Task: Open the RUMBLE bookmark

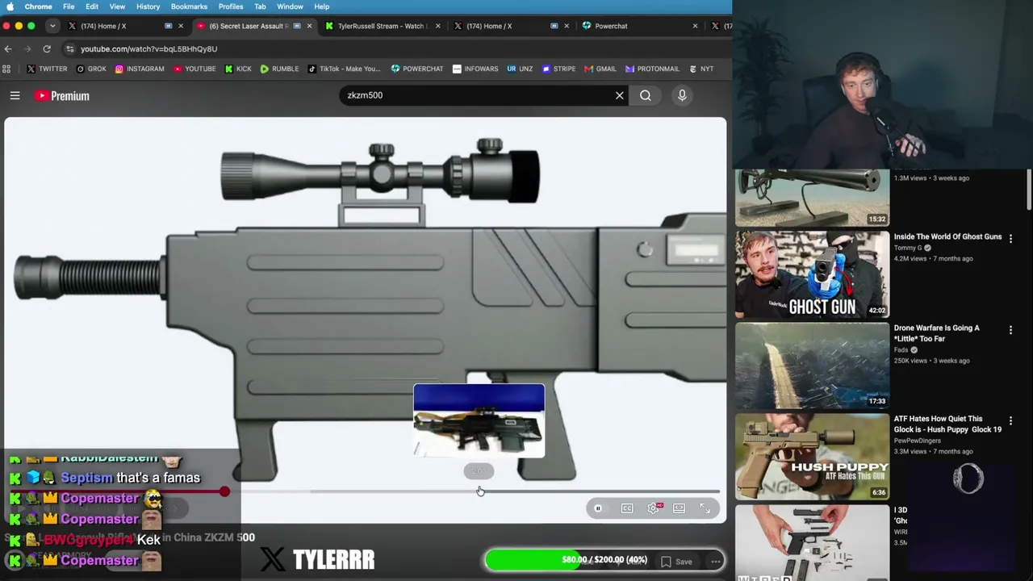Action: coord(279,69)
